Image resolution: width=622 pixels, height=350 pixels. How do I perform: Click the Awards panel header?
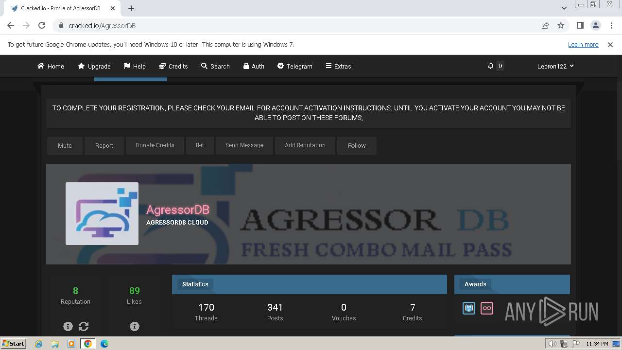[x=512, y=284]
